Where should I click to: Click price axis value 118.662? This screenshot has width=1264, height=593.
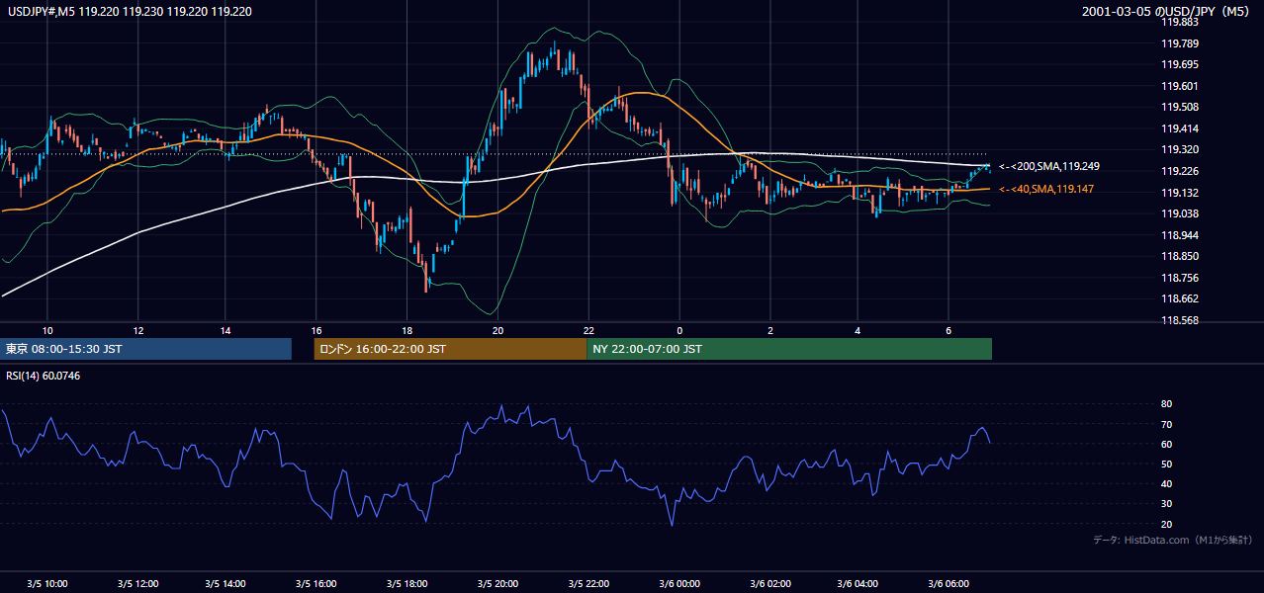coord(1179,298)
